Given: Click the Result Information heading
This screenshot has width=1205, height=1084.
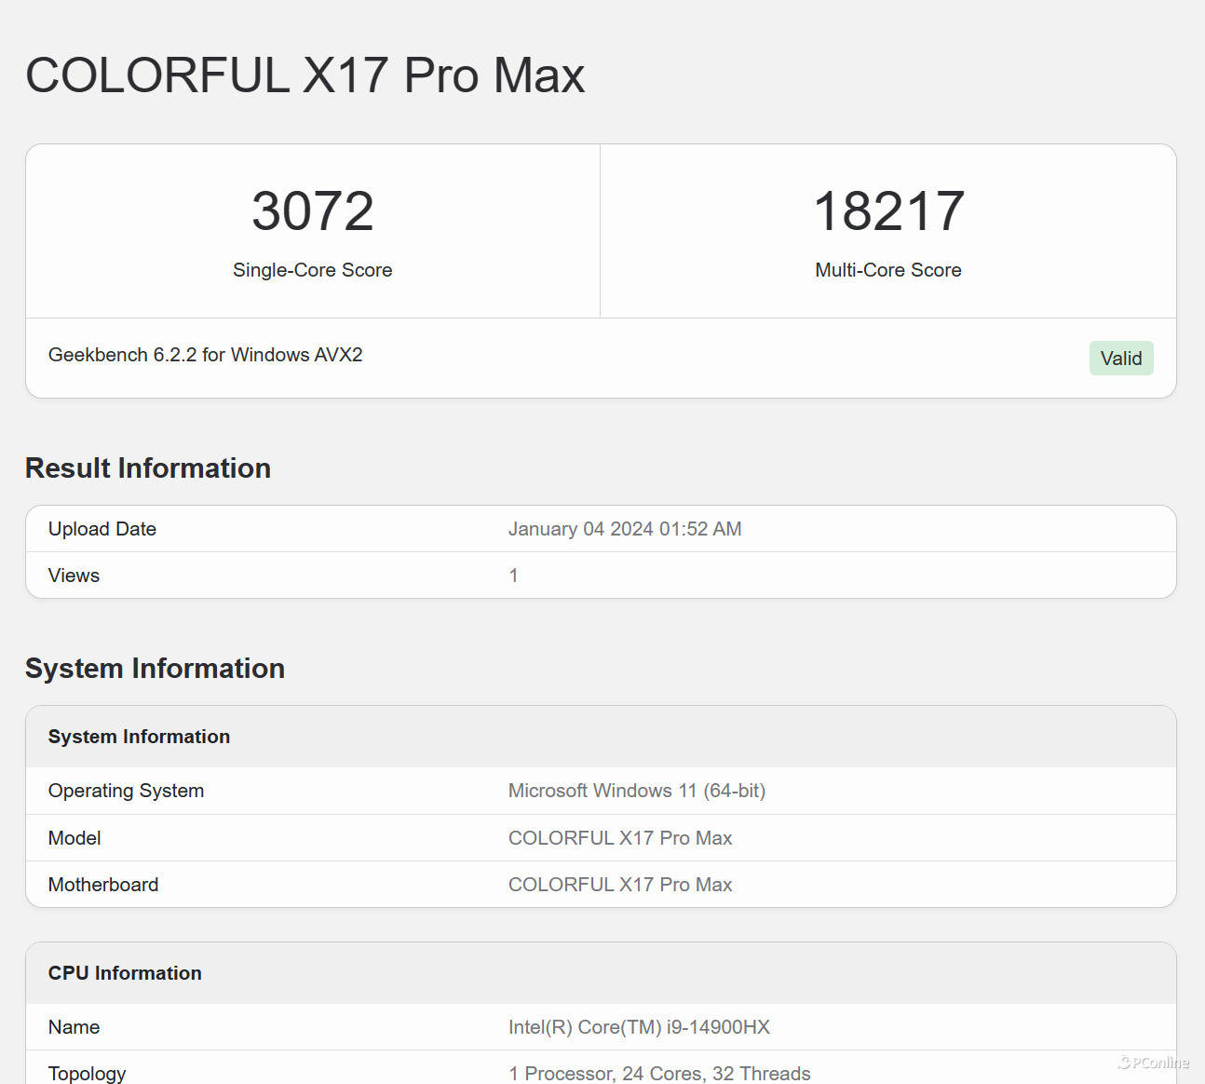Looking at the screenshot, I should coord(148,467).
